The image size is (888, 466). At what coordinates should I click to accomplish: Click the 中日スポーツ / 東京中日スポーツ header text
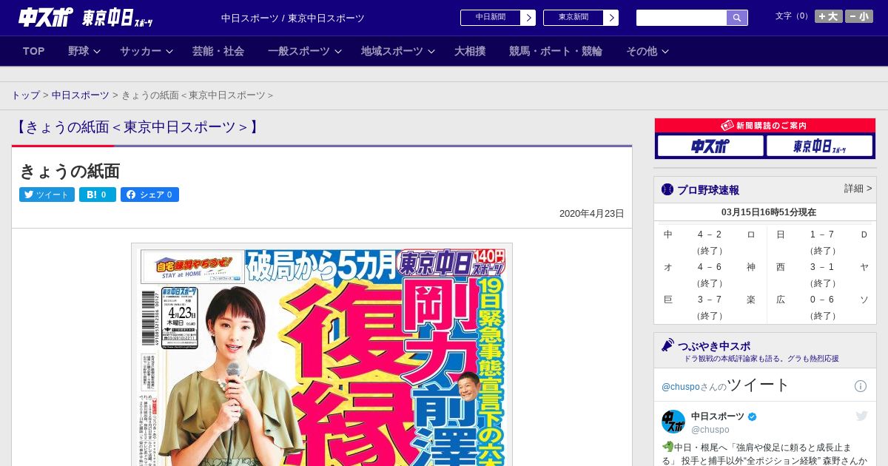pos(293,18)
